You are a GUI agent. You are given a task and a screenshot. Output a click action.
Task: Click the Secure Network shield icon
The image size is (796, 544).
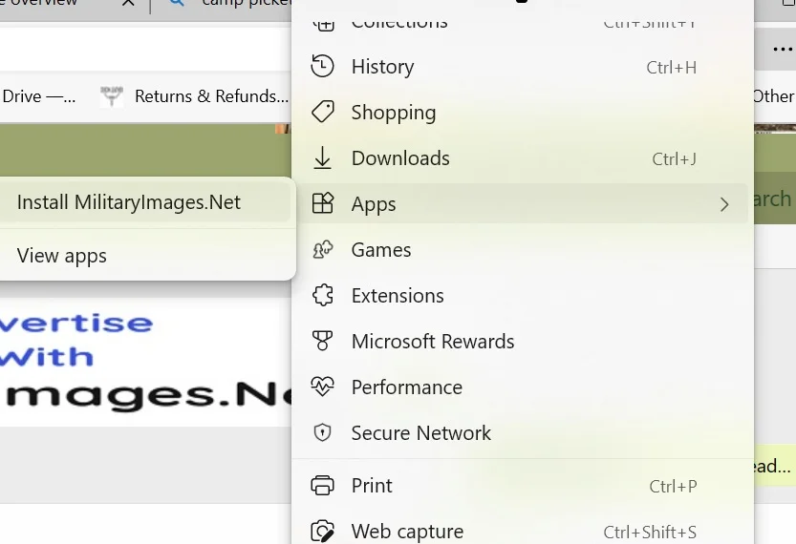(322, 432)
